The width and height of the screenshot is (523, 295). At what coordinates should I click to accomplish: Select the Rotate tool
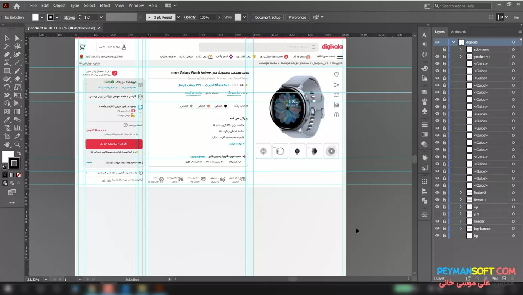7,87
